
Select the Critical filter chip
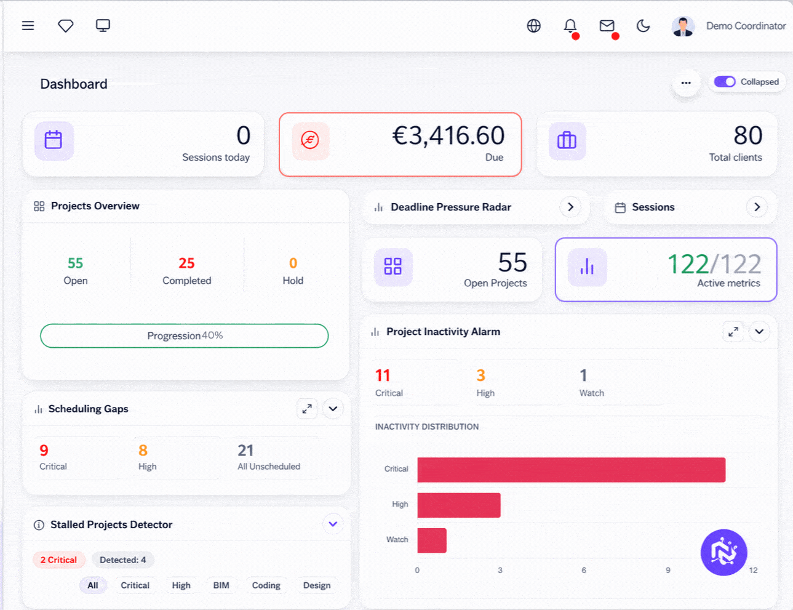click(135, 585)
